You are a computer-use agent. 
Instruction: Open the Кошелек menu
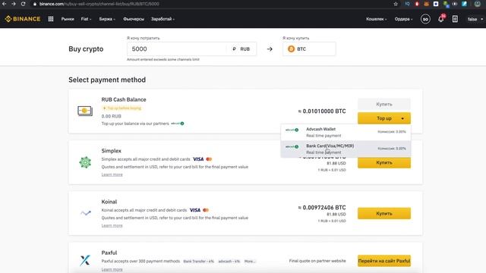(377, 19)
